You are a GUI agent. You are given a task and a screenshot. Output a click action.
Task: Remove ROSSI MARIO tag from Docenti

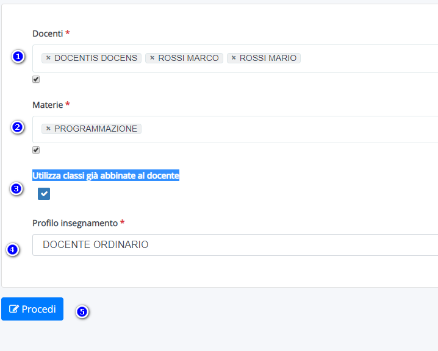[x=234, y=58]
